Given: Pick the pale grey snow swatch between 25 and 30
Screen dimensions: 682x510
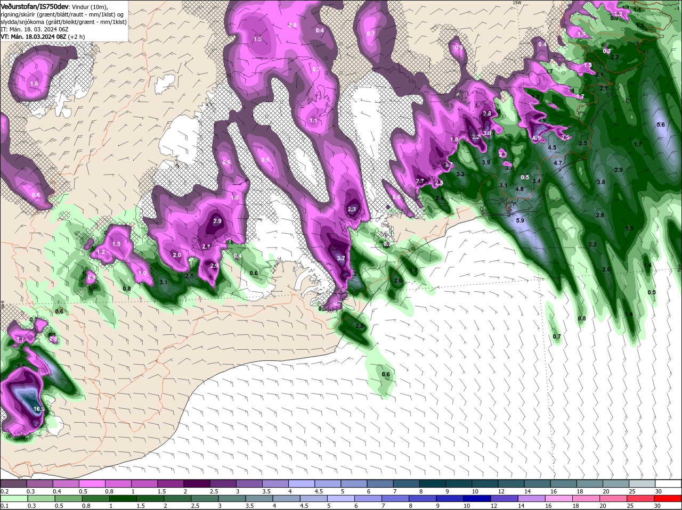Looking at the screenshot, I should [643, 484].
